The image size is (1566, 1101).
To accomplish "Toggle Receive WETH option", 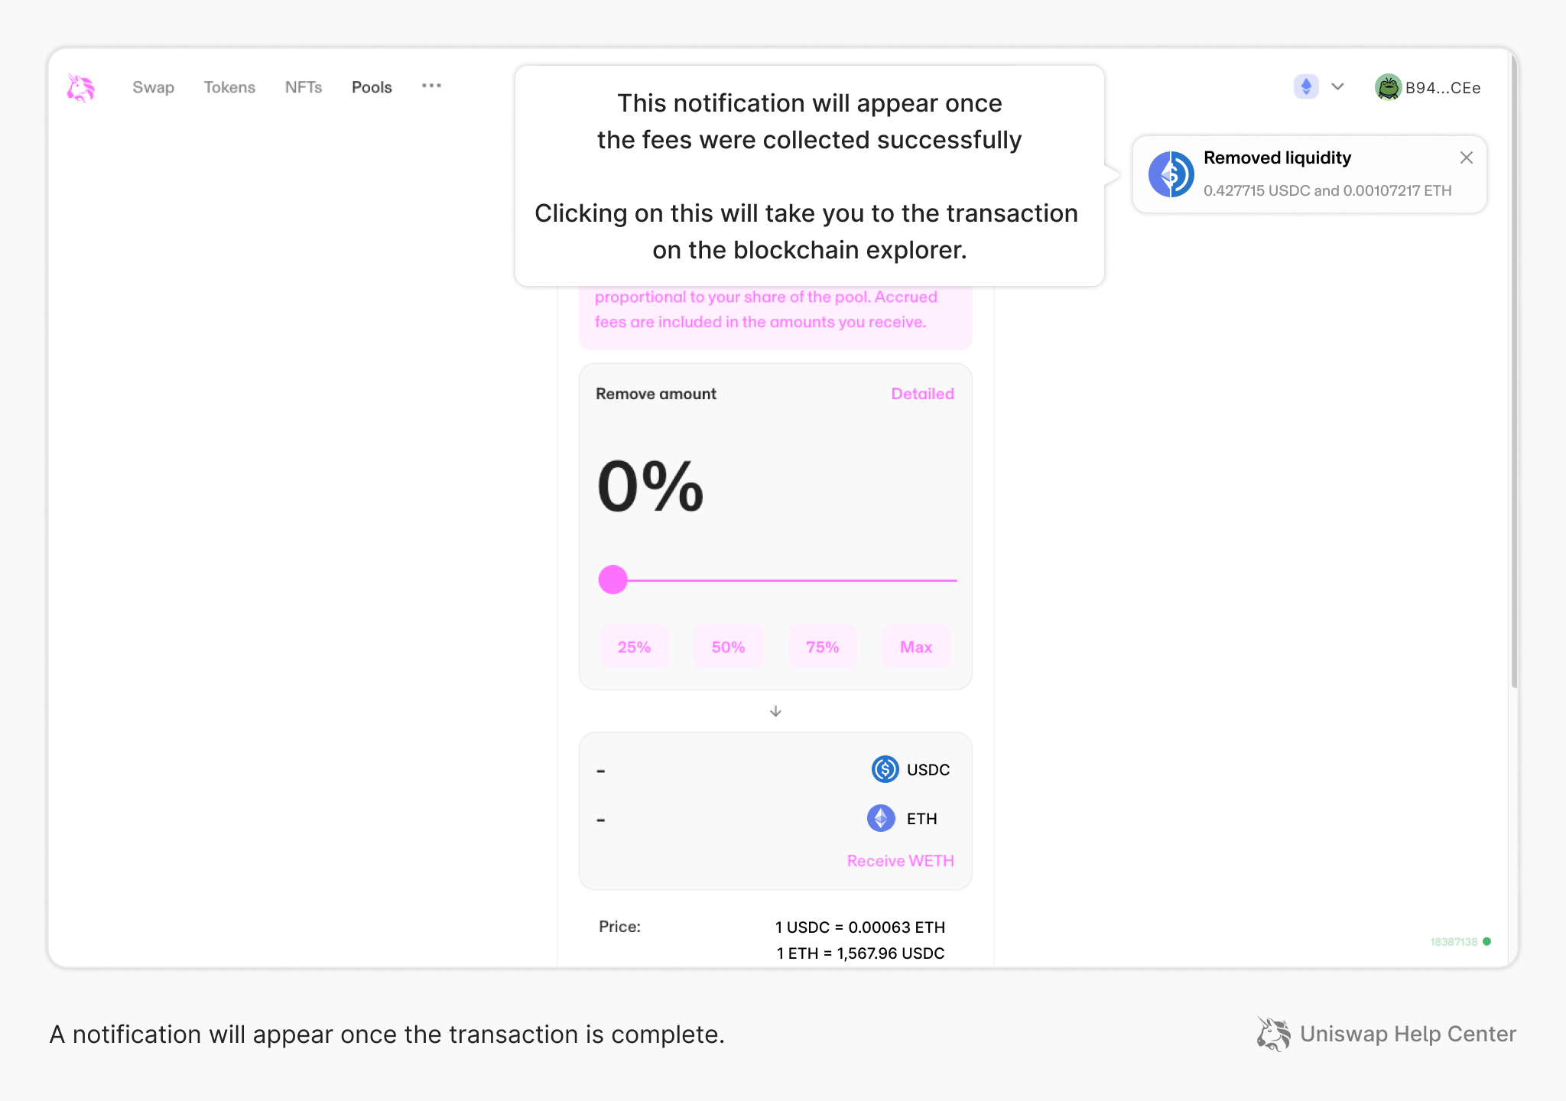I will (900, 861).
